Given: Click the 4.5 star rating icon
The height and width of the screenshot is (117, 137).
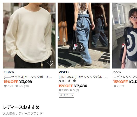Looking at the screenshot, I should pos(17,86).
